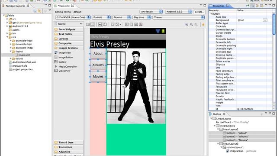The image size is (277, 156).
Task: Open the device dropdown 3.7in WVGA
Action: [73, 17]
